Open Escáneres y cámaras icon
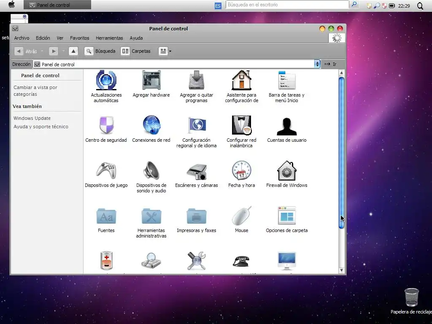 pos(196,171)
